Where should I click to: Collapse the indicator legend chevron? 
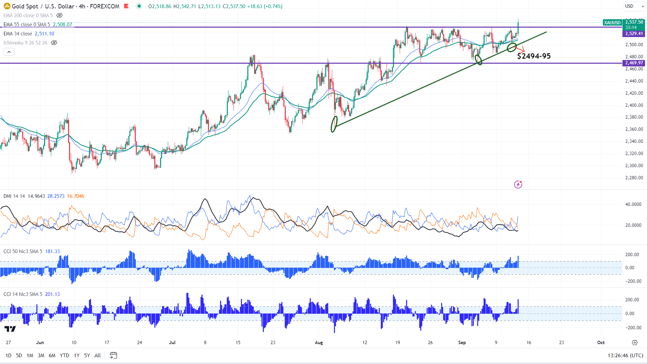[x=9, y=52]
